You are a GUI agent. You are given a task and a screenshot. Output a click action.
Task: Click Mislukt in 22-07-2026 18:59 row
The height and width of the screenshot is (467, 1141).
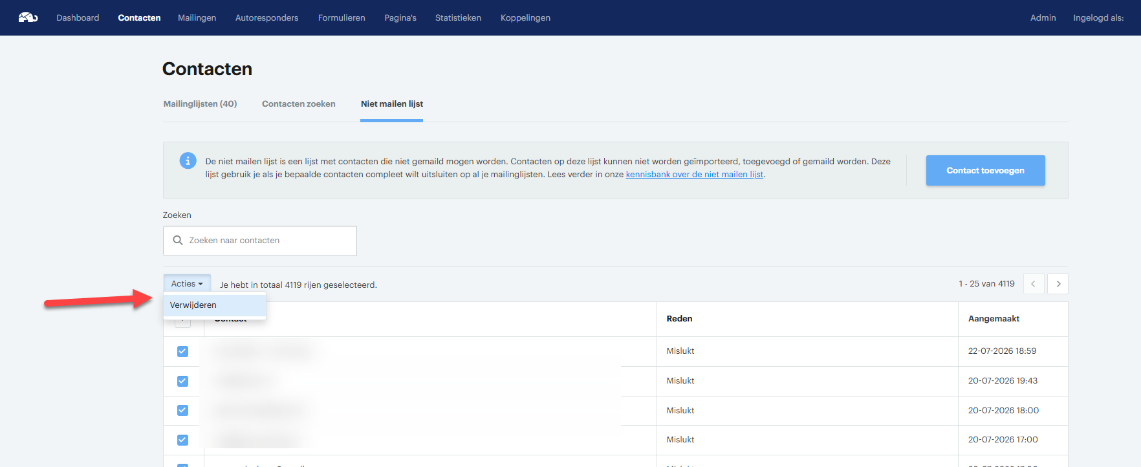tap(680, 351)
